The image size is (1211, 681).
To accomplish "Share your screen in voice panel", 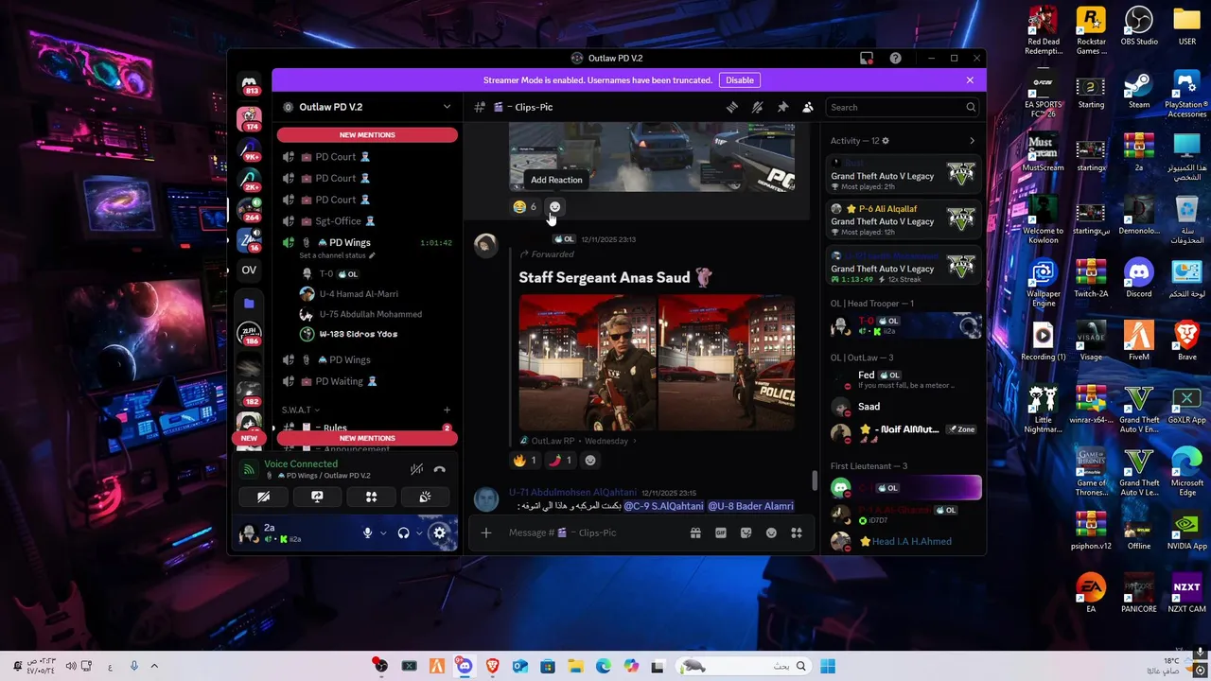I will [317, 497].
